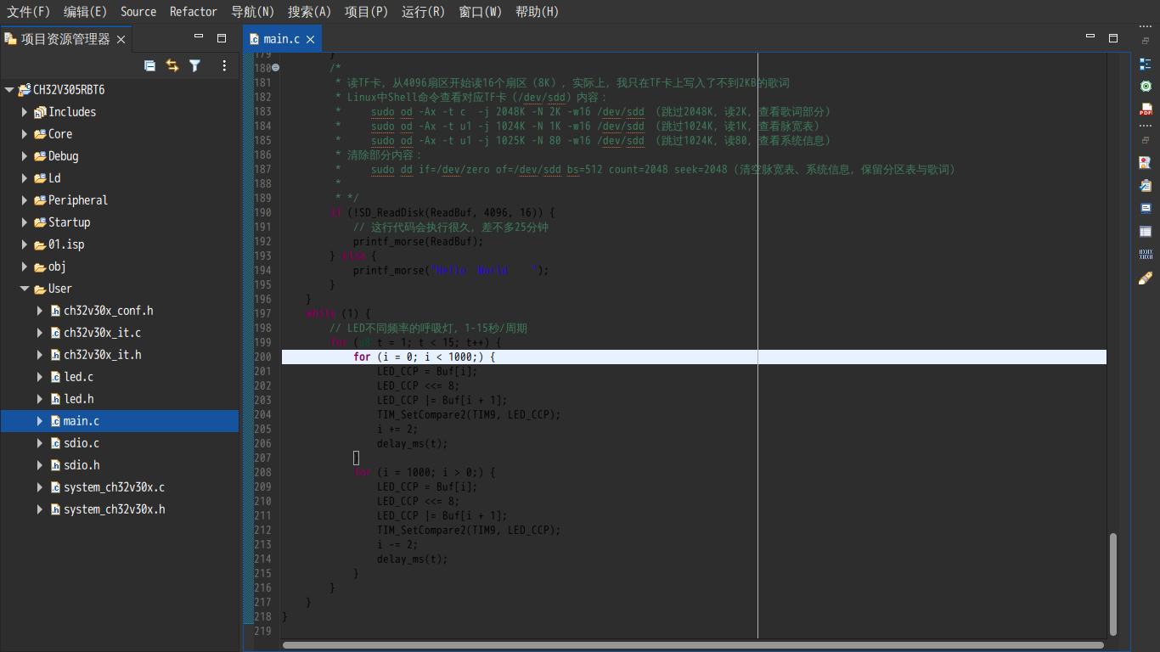Expand the obj folder arrow
The width and height of the screenshot is (1160, 652).
[25, 267]
